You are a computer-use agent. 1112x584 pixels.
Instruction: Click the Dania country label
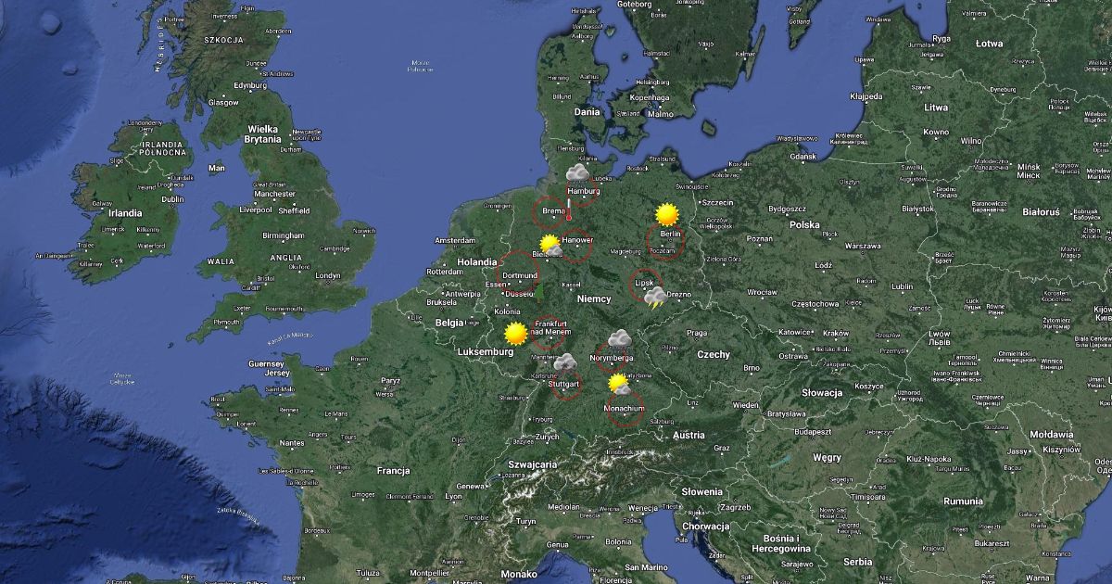[x=588, y=111]
